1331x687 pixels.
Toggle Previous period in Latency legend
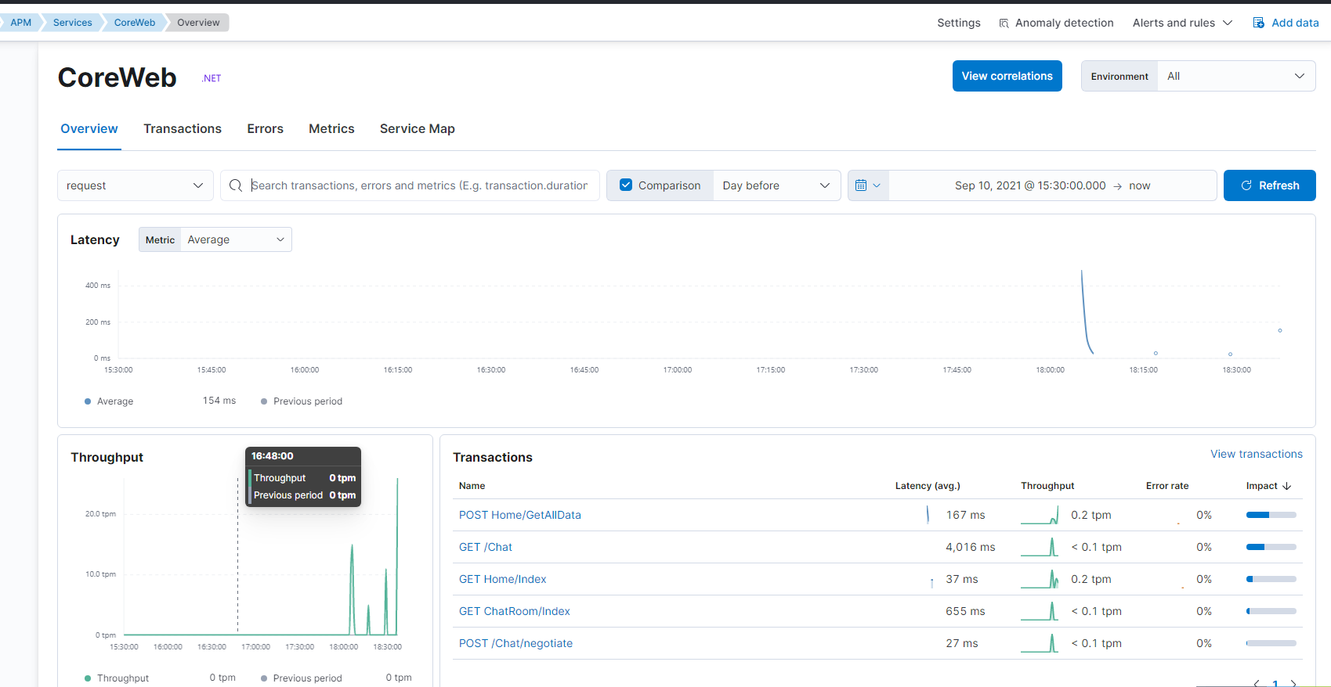point(302,401)
